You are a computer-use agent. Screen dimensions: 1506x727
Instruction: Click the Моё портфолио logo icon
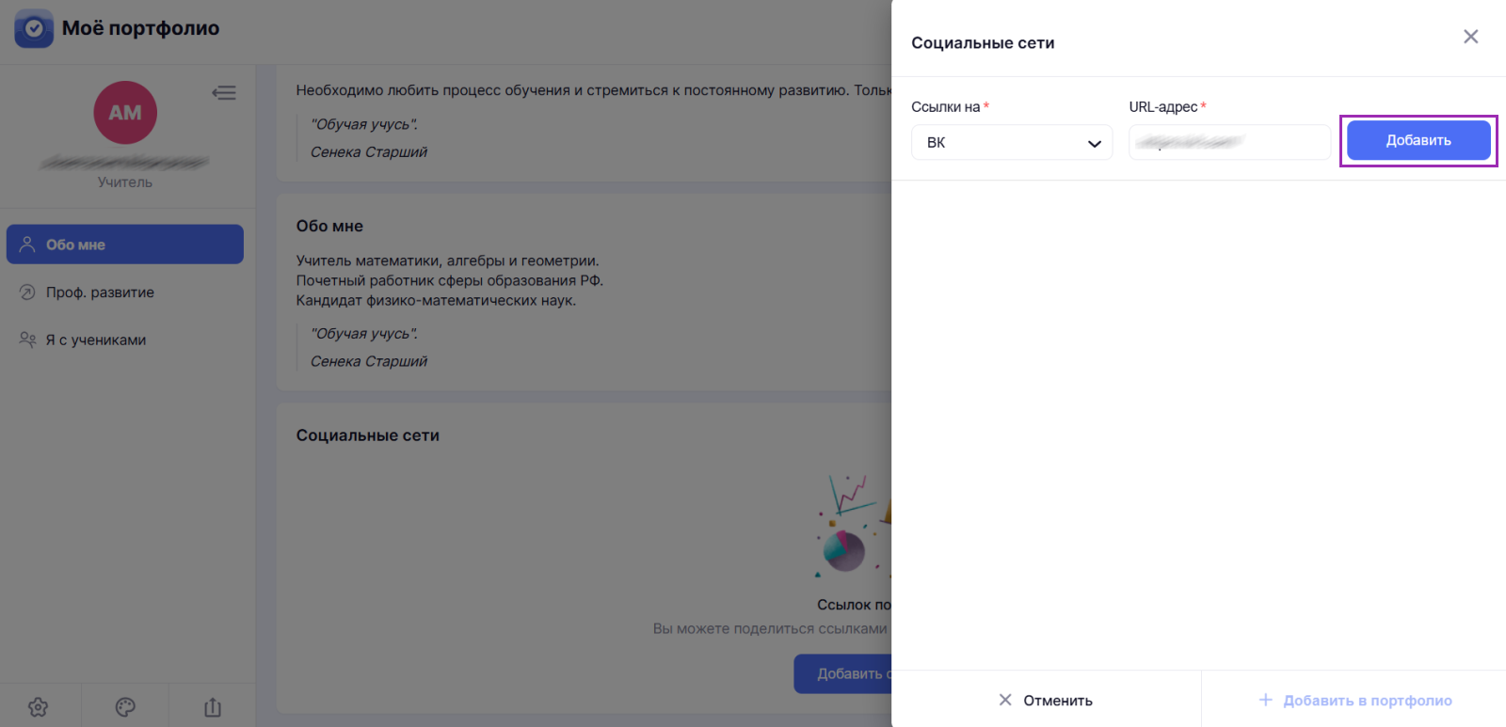pyautogui.click(x=34, y=28)
